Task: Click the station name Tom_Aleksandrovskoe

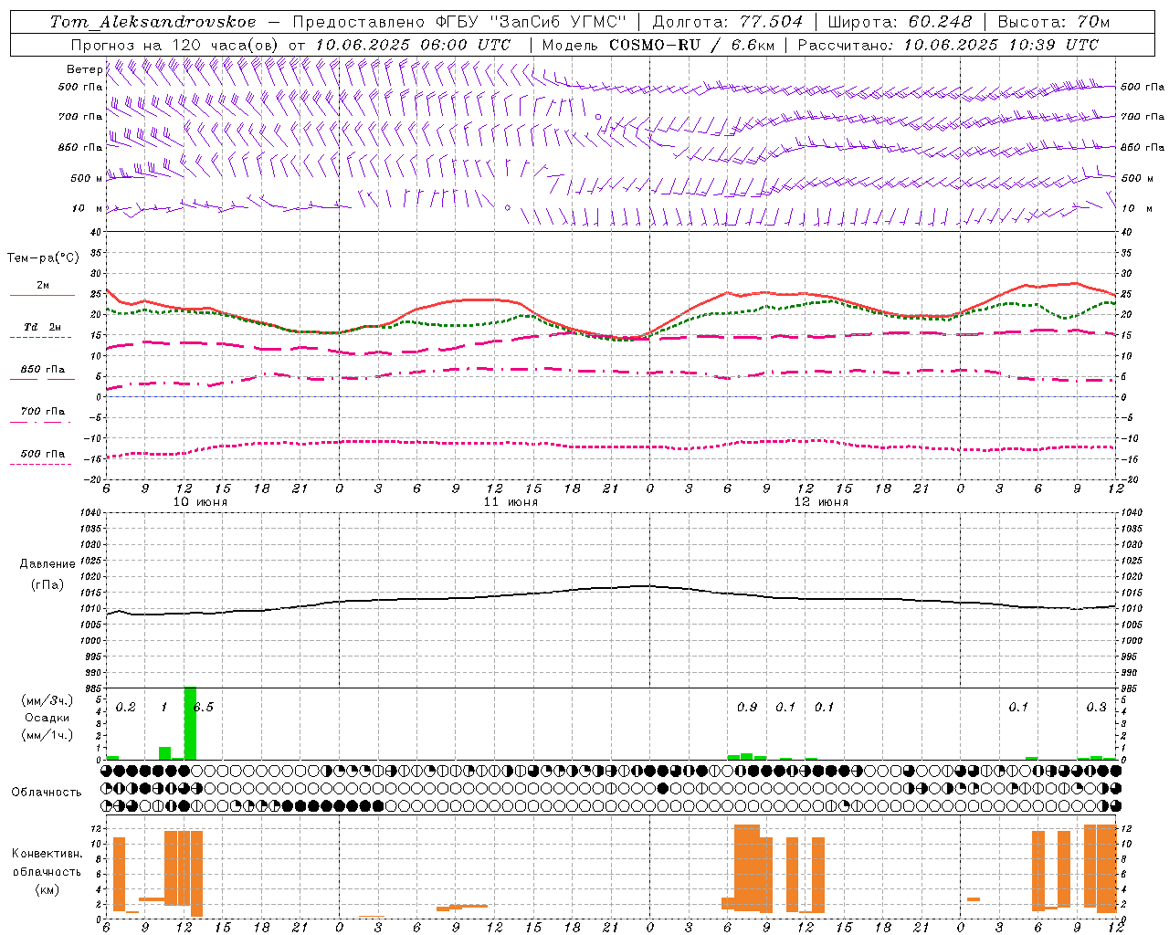Action: click(153, 22)
